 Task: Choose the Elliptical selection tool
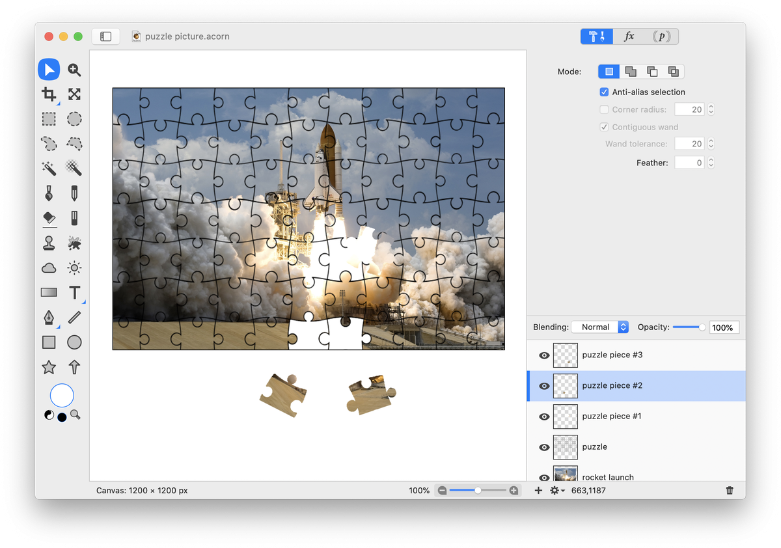click(74, 119)
